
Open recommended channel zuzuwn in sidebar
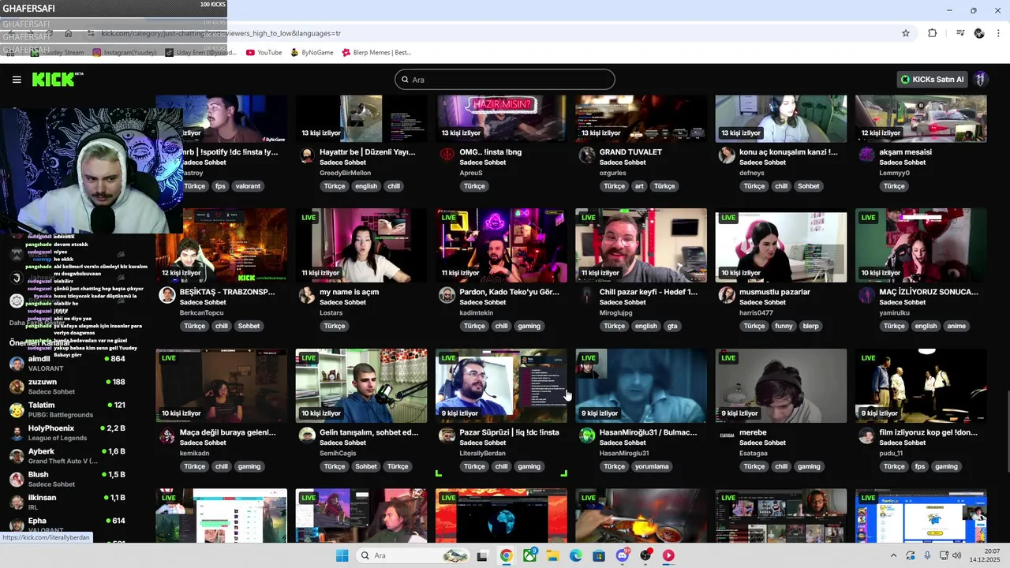click(x=67, y=387)
